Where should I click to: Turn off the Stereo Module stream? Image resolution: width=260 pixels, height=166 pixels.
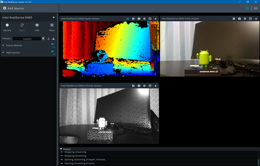pos(53,44)
